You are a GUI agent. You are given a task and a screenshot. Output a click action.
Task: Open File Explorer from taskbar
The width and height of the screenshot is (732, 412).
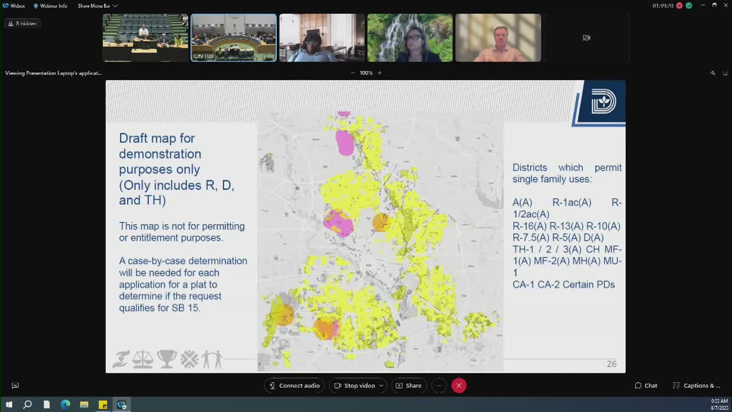pos(84,405)
